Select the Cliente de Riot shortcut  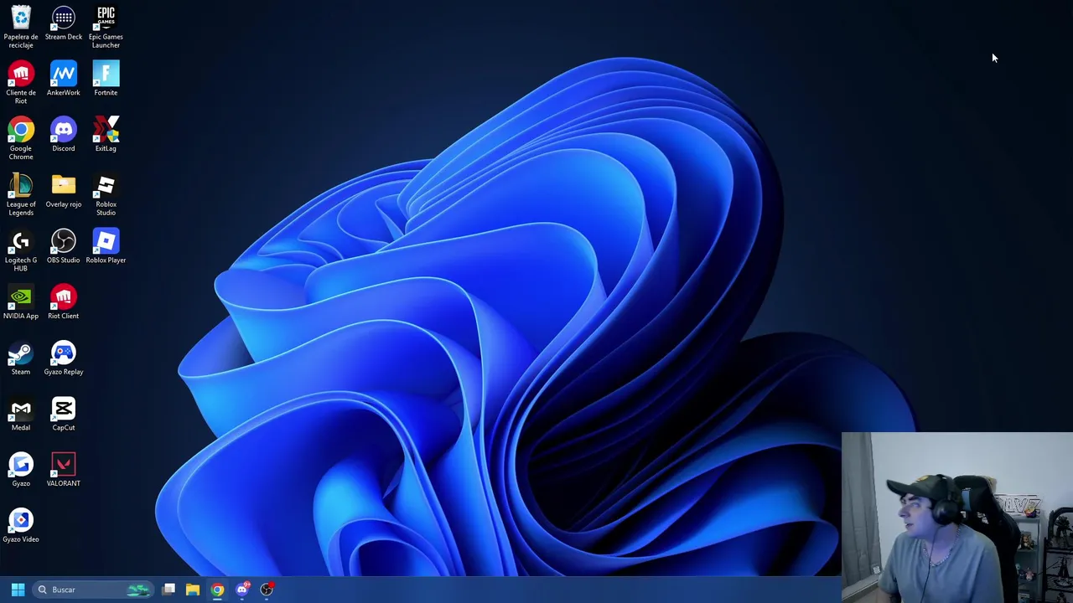coord(21,82)
